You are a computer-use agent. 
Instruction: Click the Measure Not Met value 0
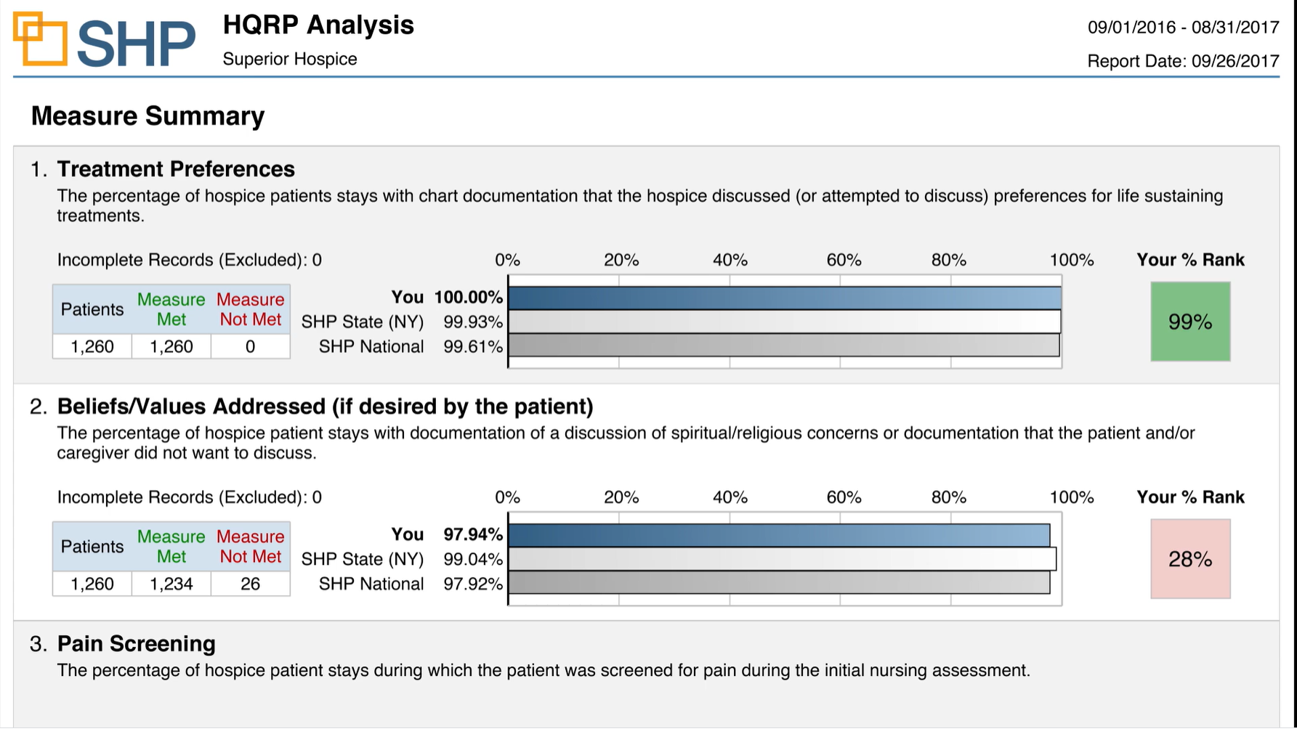(x=251, y=346)
